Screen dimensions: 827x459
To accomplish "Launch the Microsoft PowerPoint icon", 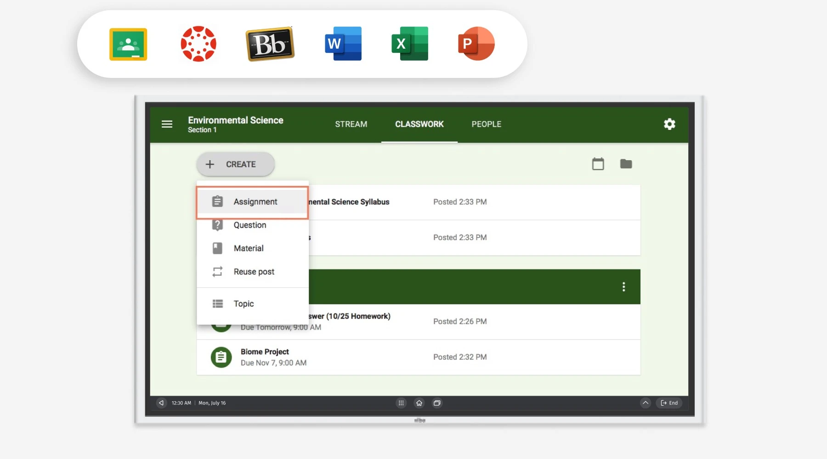I will [476, 44].
